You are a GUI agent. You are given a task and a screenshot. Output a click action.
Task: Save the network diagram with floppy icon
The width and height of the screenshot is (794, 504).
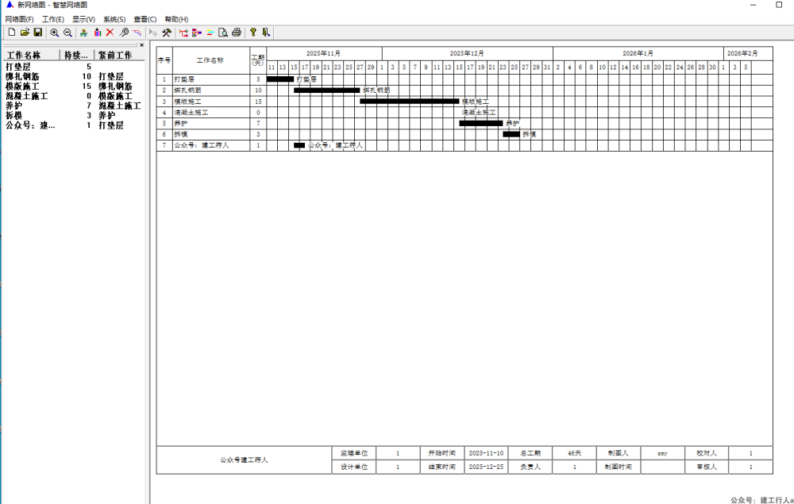tap(37, 33)
